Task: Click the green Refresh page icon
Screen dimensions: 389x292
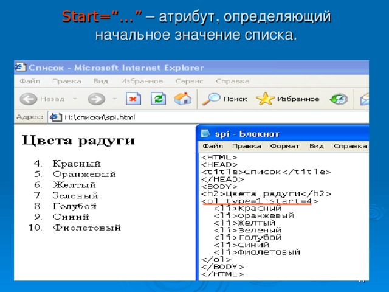Action: (x=158, y=99)
